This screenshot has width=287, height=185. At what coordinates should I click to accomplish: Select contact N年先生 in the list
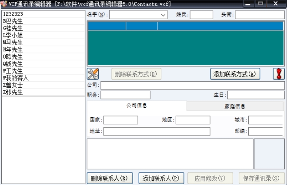click(43, 50)
